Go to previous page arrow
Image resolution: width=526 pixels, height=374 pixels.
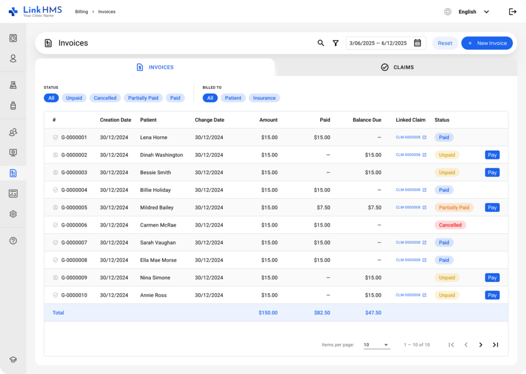pyautogui.click(x=466, y=345)
